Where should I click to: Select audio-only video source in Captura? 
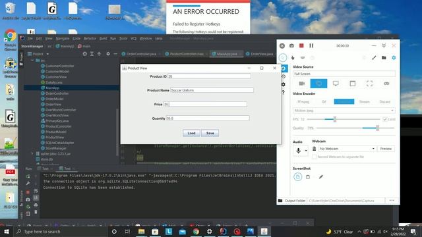pos(302,84)
